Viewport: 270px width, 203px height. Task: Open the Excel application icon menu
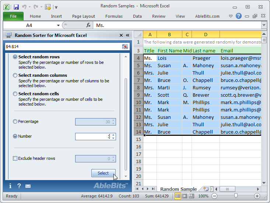coord(6,7)
